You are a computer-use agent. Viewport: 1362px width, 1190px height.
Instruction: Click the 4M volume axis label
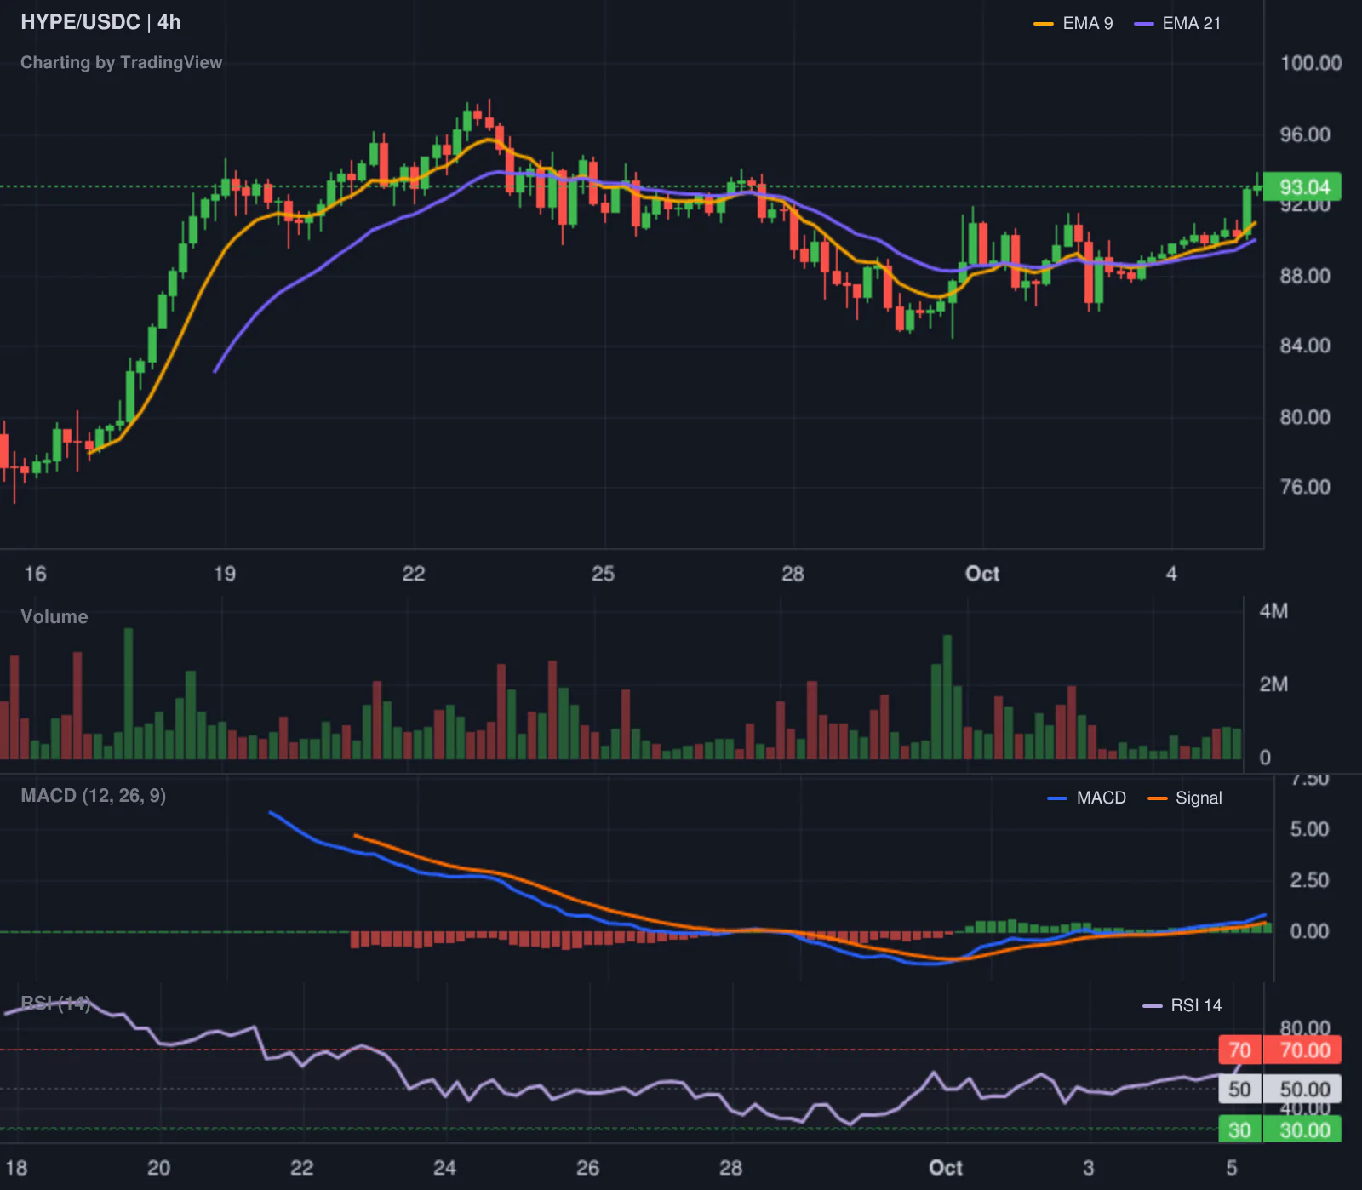(1273, 611)
